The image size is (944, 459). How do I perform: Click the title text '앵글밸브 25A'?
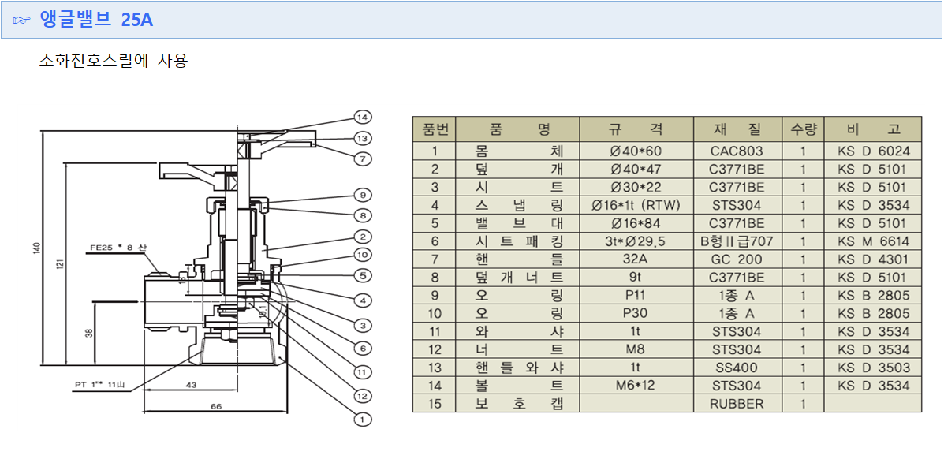[x=96, y=20]
